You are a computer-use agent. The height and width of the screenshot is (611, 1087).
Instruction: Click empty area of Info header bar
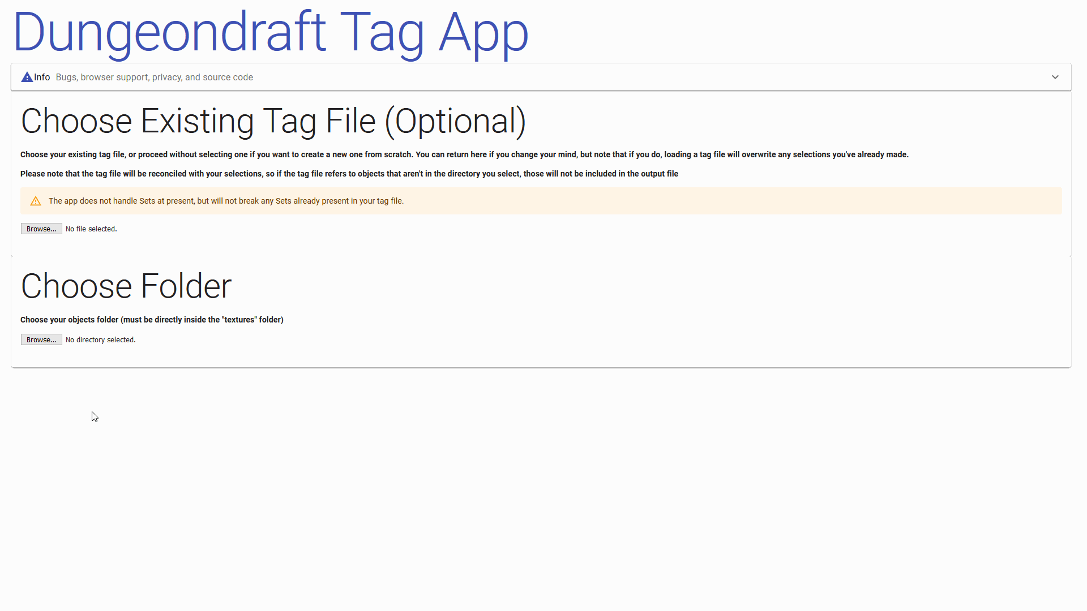tap(623, 78)
